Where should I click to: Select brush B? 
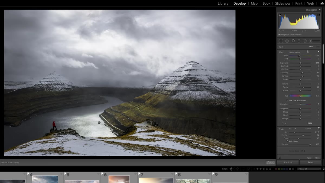pos(295,129)
